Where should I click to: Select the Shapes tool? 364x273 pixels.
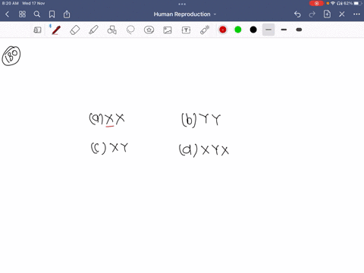[x=112, y=30]
